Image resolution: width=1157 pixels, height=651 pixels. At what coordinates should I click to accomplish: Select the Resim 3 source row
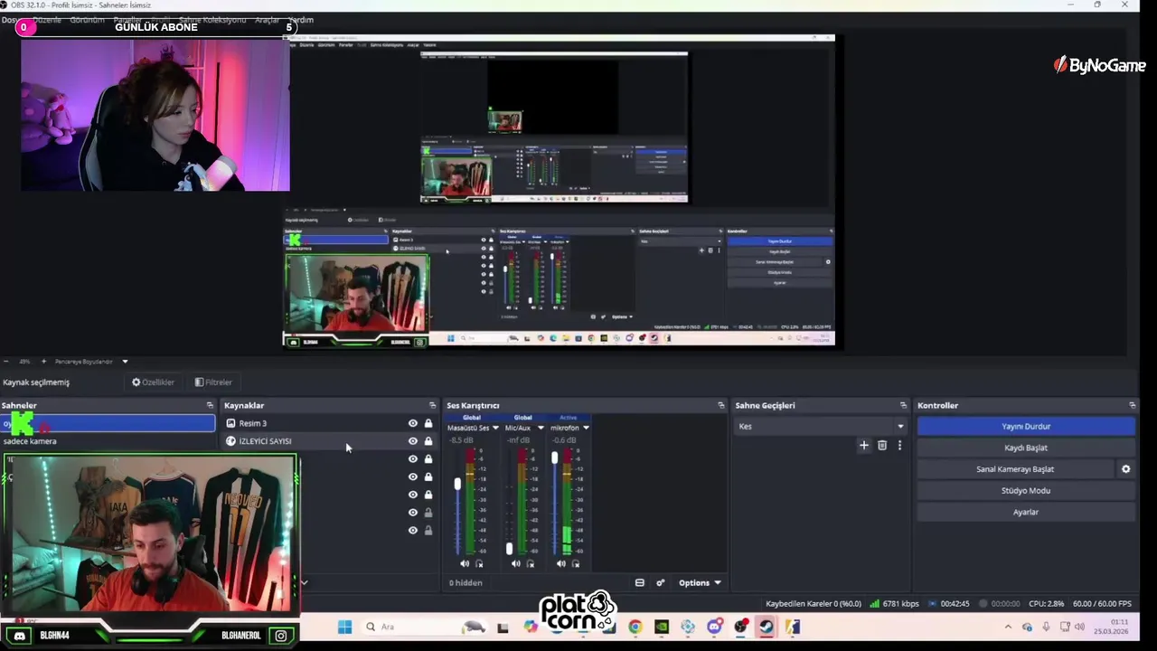(330, 423)
